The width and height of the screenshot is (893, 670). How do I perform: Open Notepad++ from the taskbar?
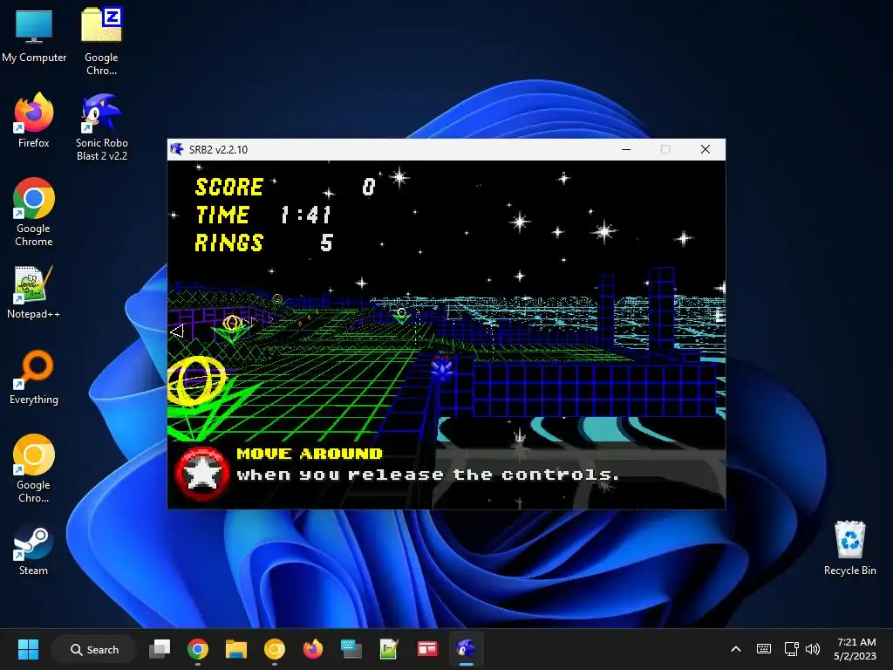pyautogui.click(x=389, y=649)
